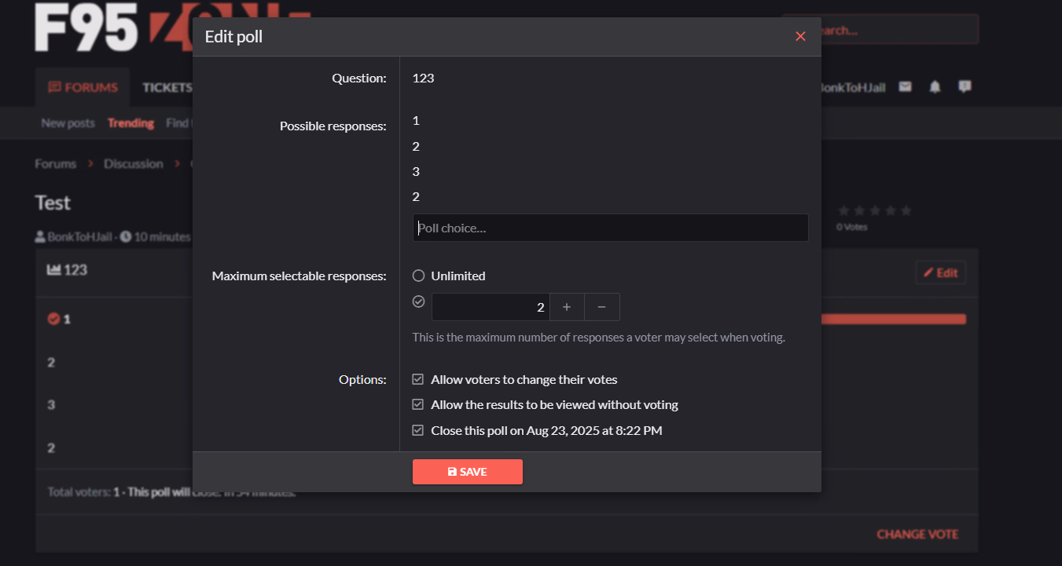The height and width of the screenshot is (566, 1062).
Task: Click the Save button
Action: point(468,472)
